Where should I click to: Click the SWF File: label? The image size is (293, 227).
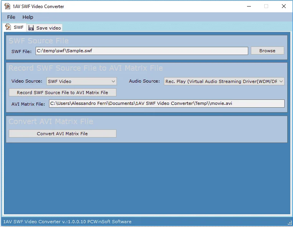[21, 51]
